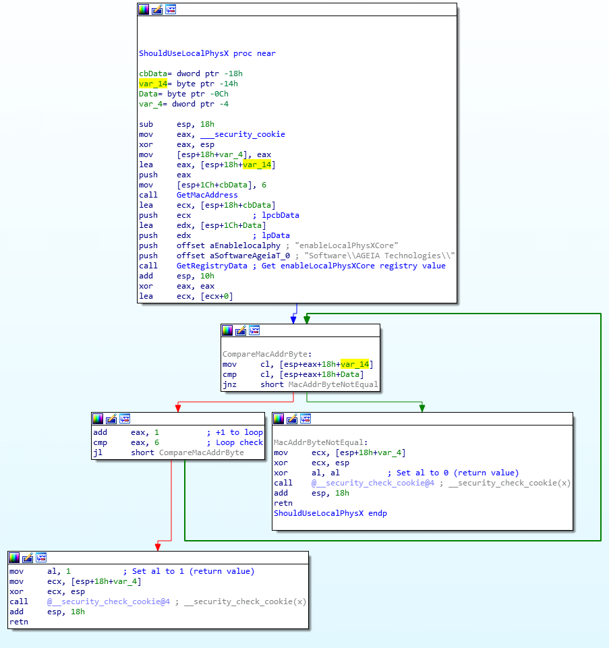This screenshot has height=648, width=609.
Task: Open color picker on MacAddrByteNotEqual block
Action: point(279,419)
